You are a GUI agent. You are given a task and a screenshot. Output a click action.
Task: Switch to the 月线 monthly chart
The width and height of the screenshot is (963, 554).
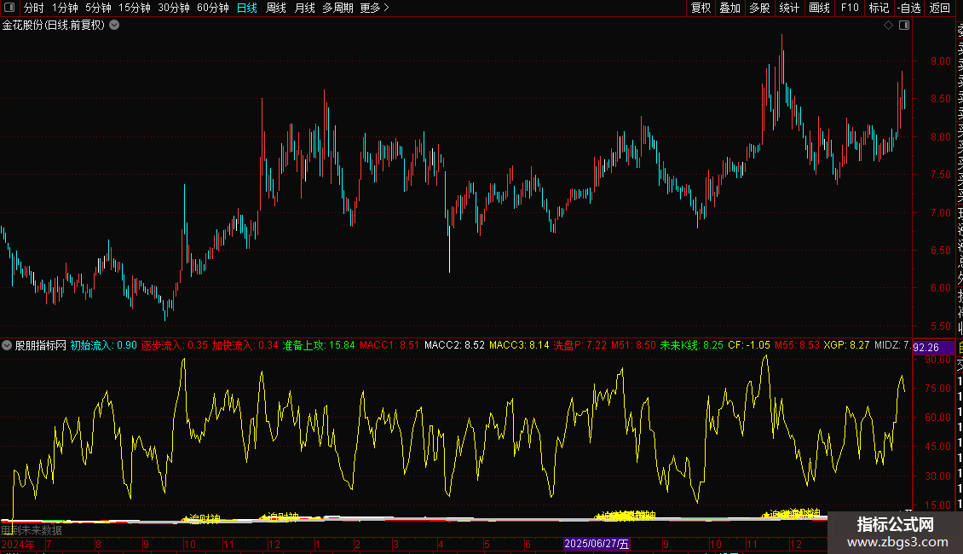304,8
